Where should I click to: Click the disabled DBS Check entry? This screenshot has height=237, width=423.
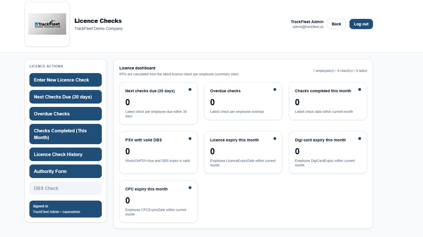pyautogui.click(x=65, y=188)
